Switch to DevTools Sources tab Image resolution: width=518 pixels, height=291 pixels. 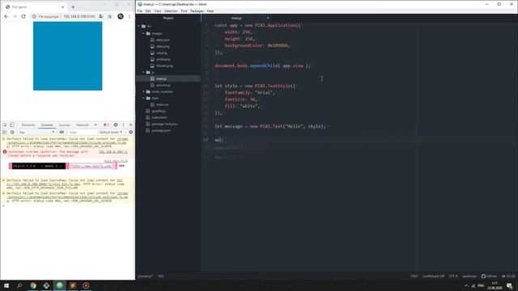[65, 125]
